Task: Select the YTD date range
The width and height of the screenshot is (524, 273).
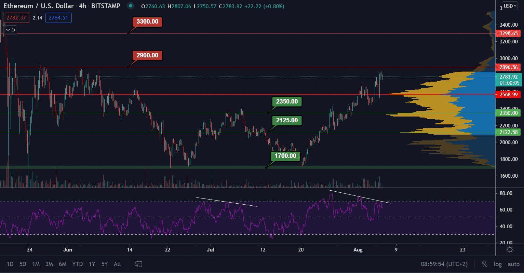Action: click(x=78, y=264)
